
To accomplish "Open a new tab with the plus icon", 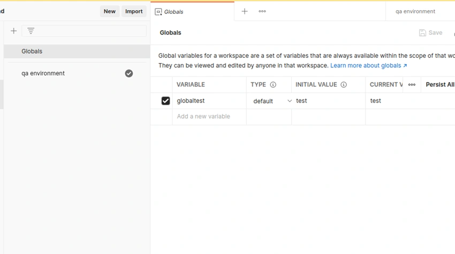I will pyautogui.click(x=245, y=11).
